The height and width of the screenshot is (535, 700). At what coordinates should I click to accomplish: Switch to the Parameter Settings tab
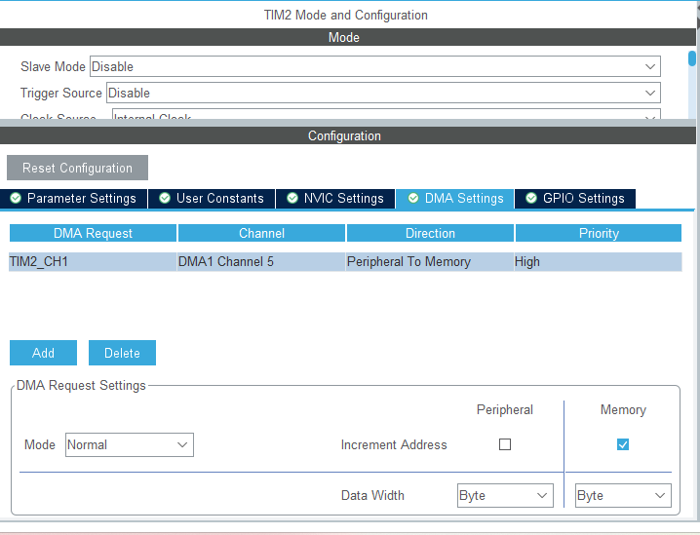pos(74,198)
